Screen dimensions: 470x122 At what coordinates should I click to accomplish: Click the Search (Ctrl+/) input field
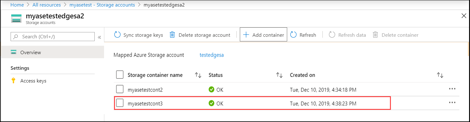(x=53, y=36)
